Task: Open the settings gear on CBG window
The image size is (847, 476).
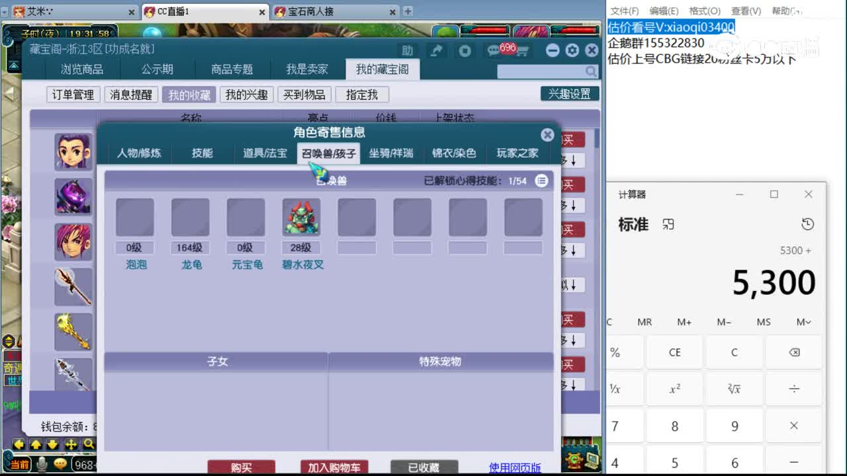Action: (572, 50)
